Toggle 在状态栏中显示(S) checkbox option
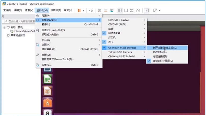This screenshot has width=206, height=116. 167,61
